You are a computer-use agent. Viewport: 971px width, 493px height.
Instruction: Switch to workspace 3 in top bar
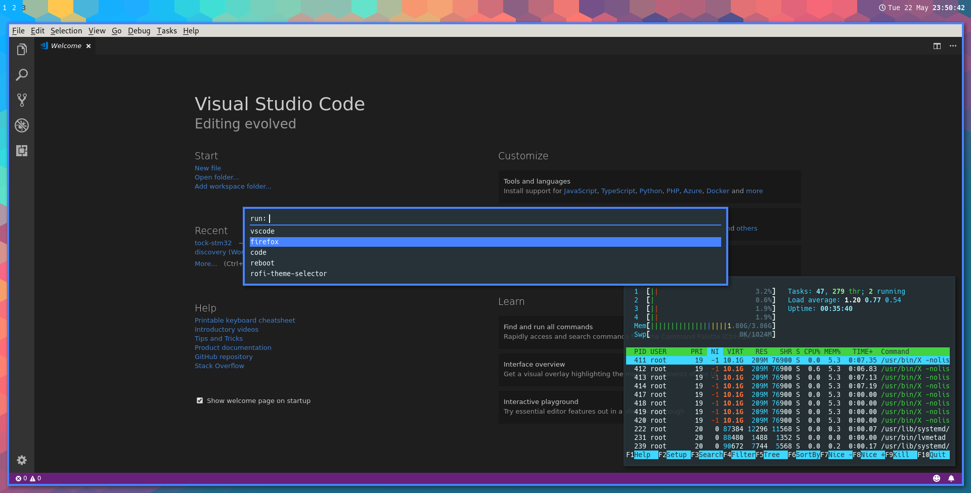point(24,8)
